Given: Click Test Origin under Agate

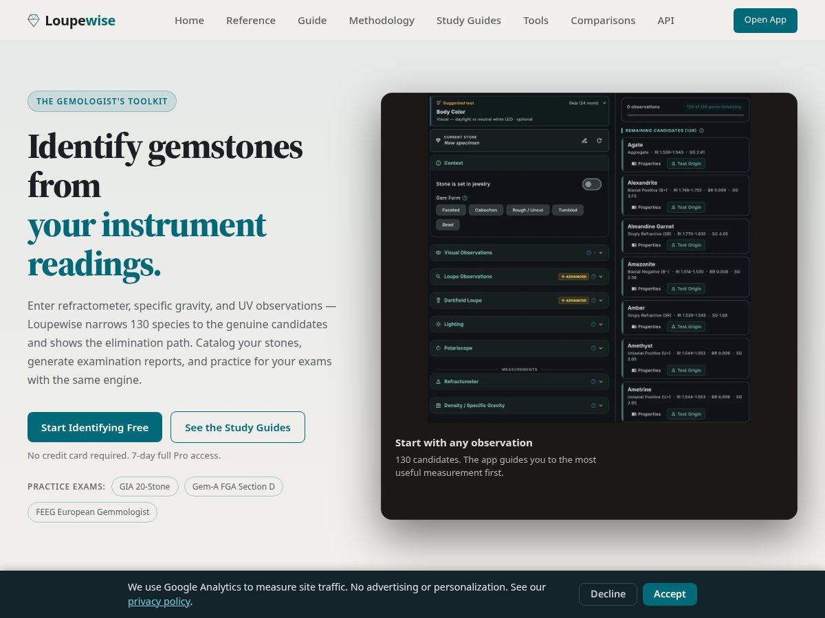Looking at the screenshot, I should pos(686,163).
